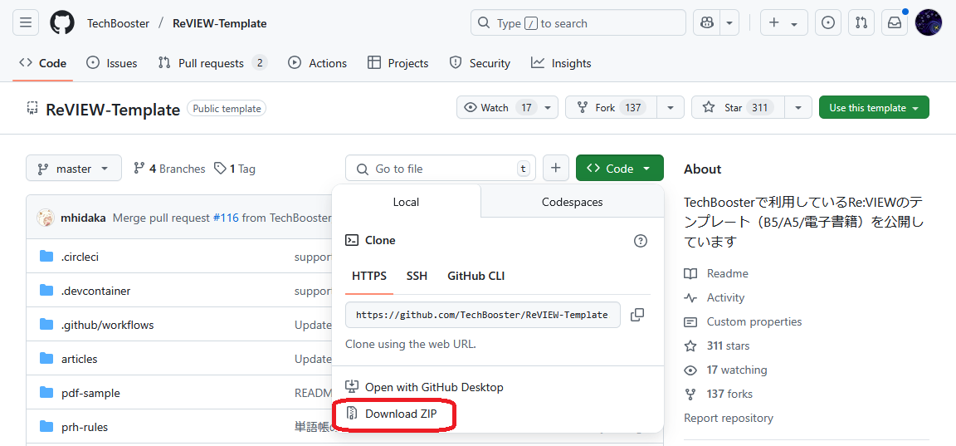The width and height of the screenshot is (956, 446).
Task: View the 137 forks link
Action: [x=718, y=395]
